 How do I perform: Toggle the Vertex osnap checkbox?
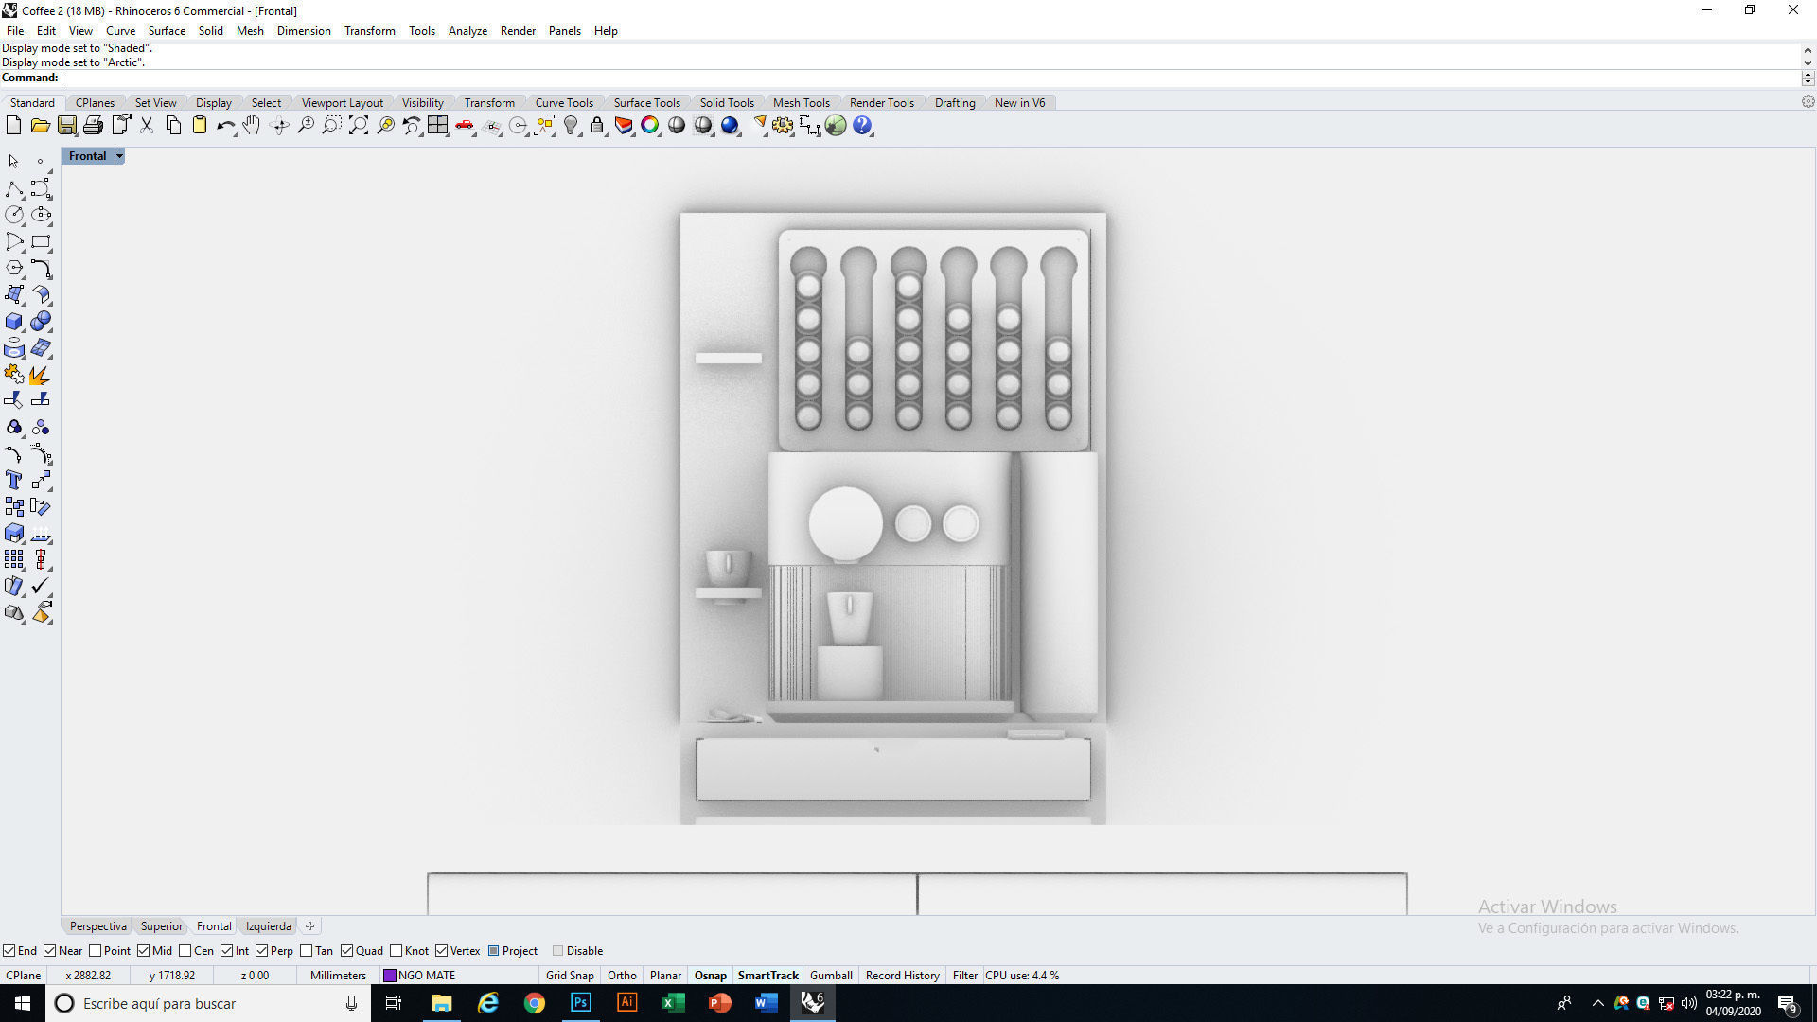click(x=442, y=951)
